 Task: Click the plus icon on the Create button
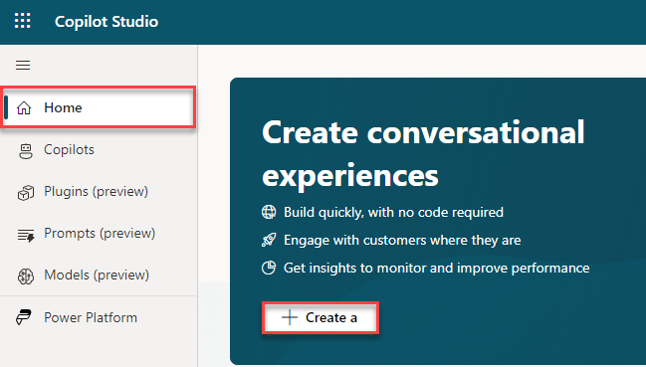point(290,317)
